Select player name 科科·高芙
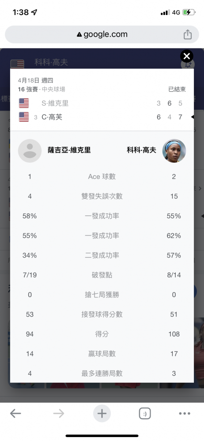The height and width of the screenshot is (441, 204). pos(141,150)
